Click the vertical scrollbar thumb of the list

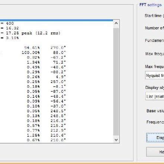click(x=116, y=81)
